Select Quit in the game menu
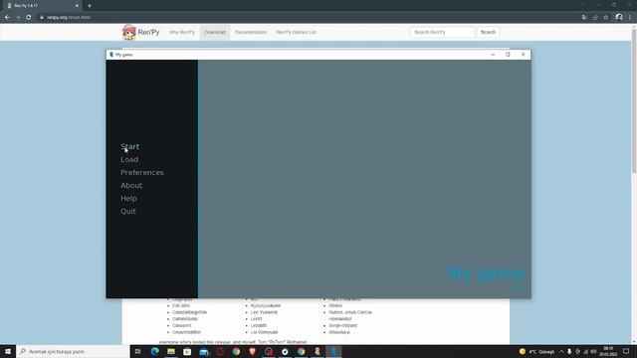Viewport: 637px width, 358px height. point(128,211)
